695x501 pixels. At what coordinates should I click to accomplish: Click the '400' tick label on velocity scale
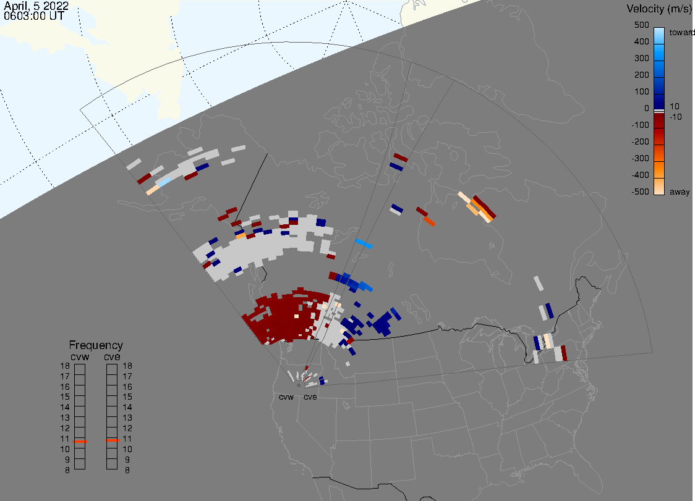tap(641, 41)
